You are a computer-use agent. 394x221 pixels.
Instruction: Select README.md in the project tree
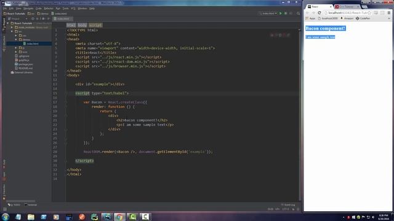point(24,68)
